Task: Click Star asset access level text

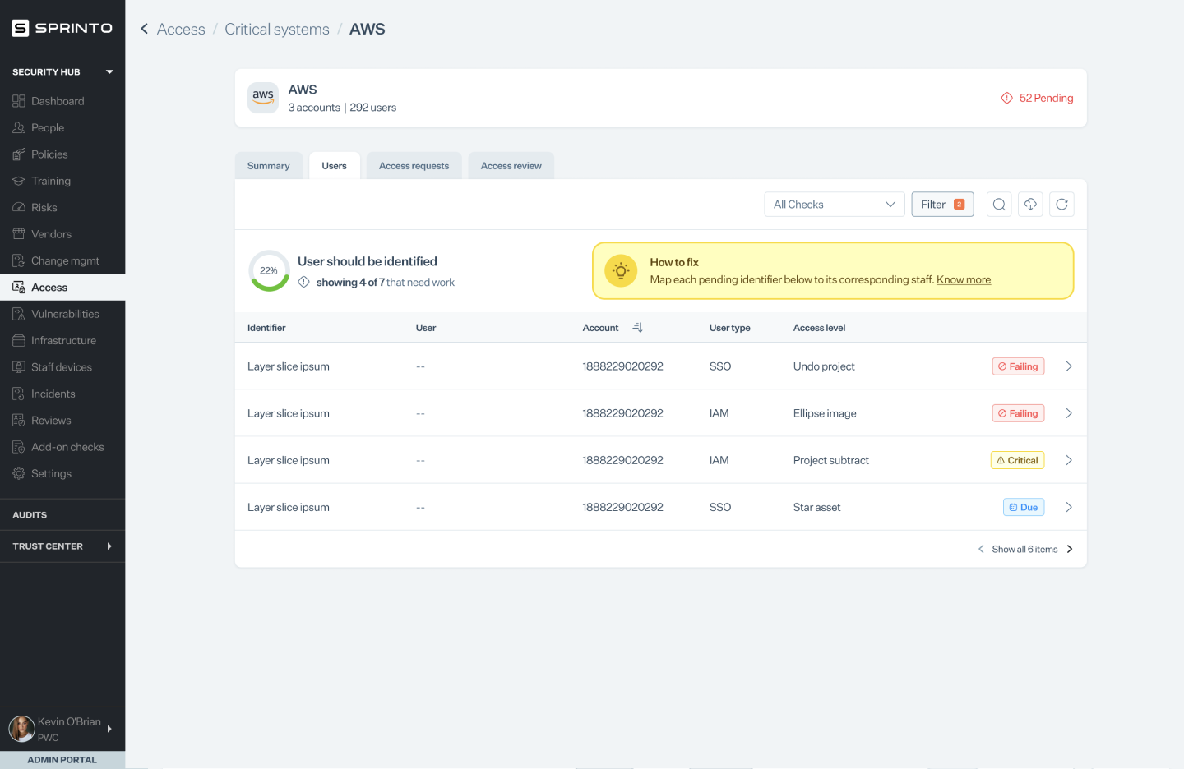Action: pyautogui.click(x=816, y=507)
